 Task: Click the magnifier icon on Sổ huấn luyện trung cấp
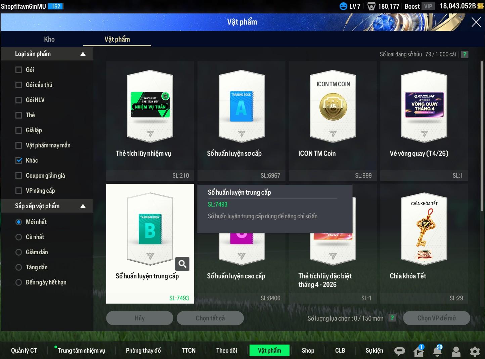pyautogui.click(x=182, y=264)
